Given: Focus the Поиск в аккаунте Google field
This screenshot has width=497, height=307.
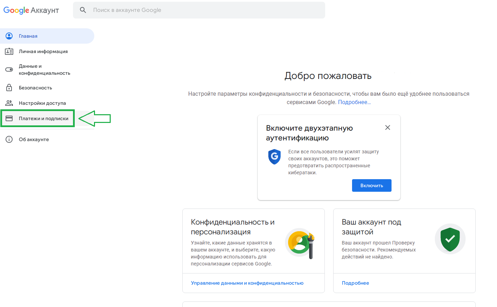Looking at the screenshot, I should pos(199,10).
